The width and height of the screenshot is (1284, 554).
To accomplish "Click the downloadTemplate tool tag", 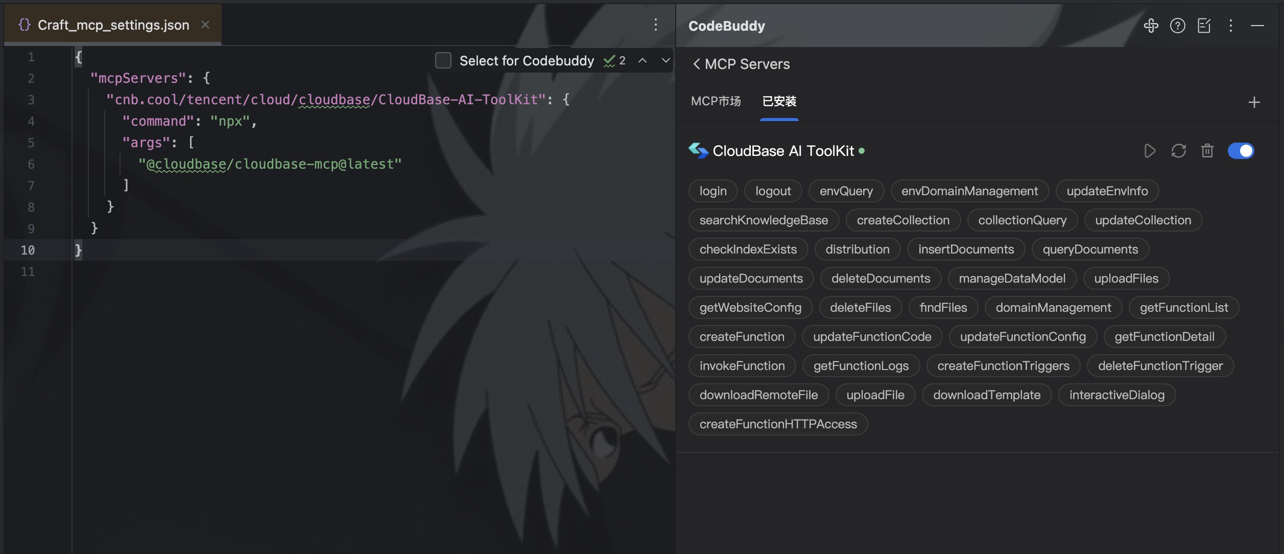I will 987,395.
